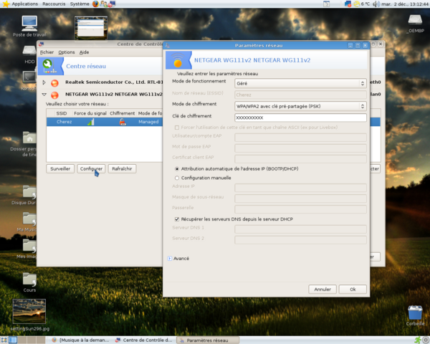430x344 pixels.
Task: Click the Annuler button
Action: coord(322,289)
